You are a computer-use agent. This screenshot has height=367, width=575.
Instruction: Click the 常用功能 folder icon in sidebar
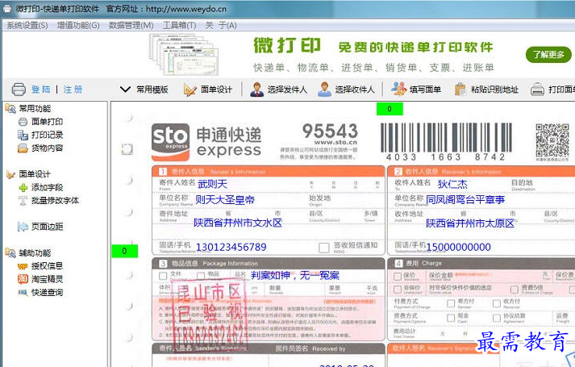coord(10,108)
